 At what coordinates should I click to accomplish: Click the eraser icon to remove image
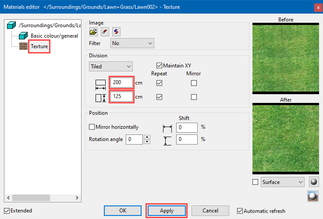(105, 31)
